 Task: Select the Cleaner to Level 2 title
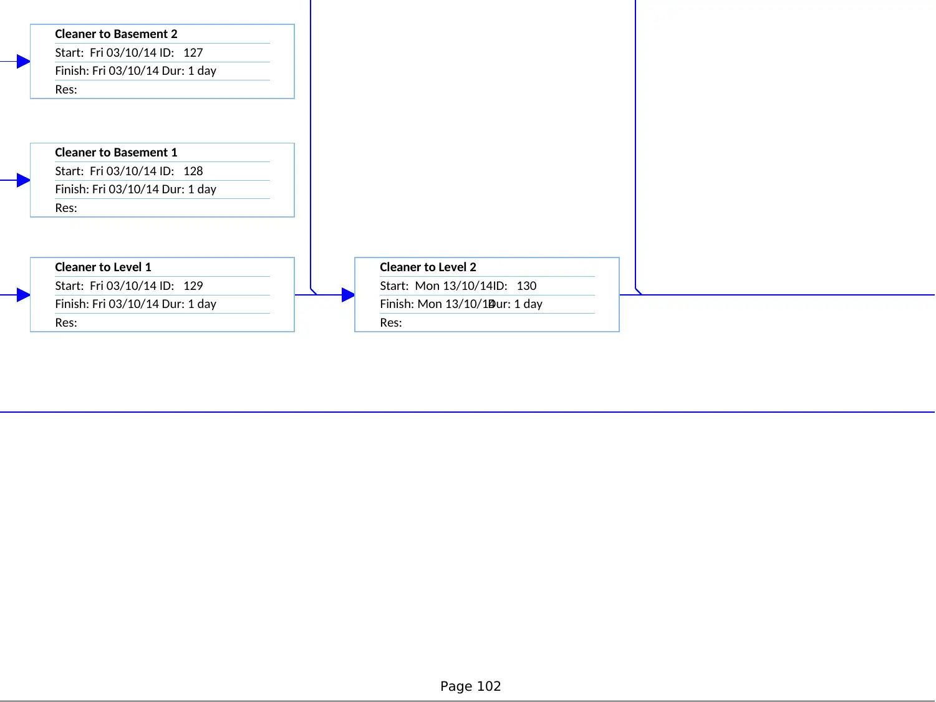[x=428, y=267]
